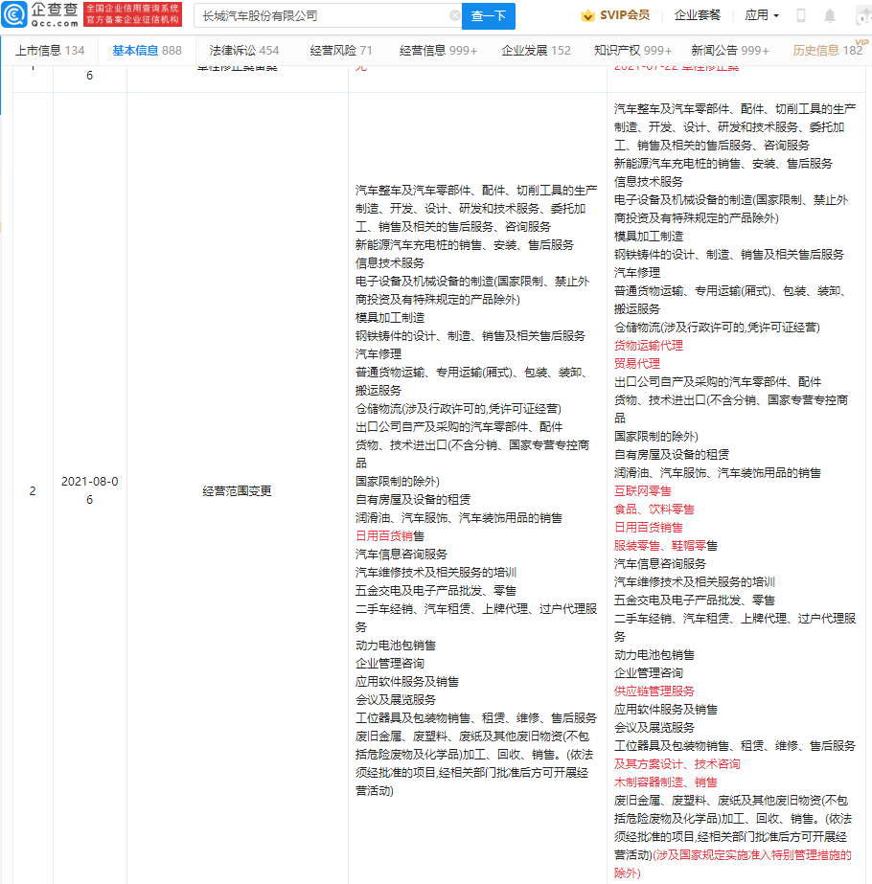Image resolution: width=872 pixels, height=884 pixels.
Task: Open the notifications bell icon
Action: pos(830,15)
